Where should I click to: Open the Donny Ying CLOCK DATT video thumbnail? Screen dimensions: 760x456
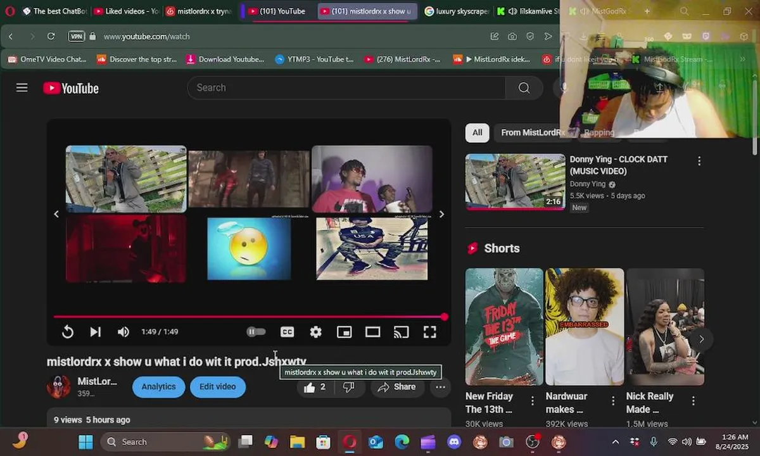click(x=515, y=181)
